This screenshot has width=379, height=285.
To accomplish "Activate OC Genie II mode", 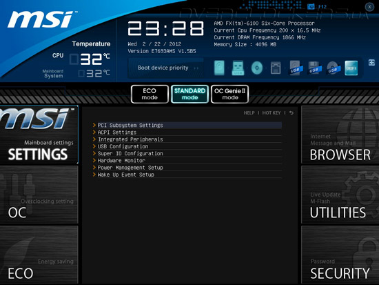I will 229,94.
